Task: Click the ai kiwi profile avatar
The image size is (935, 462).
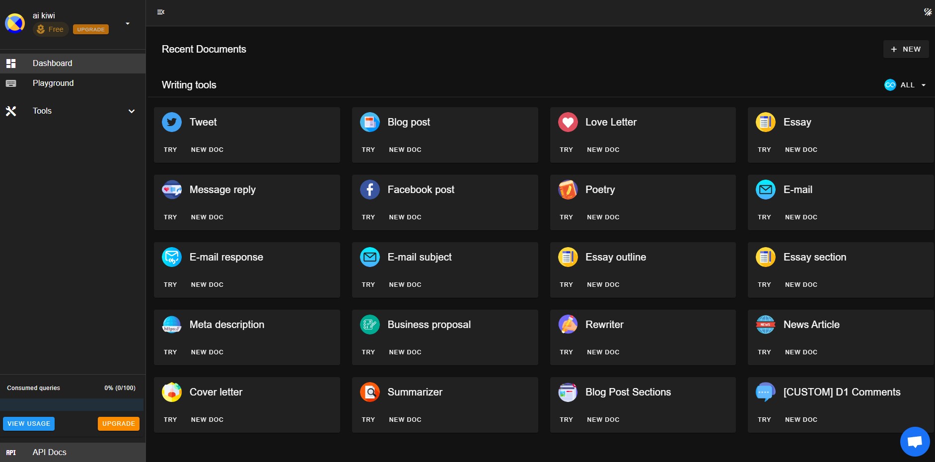Action: point(15,23)
